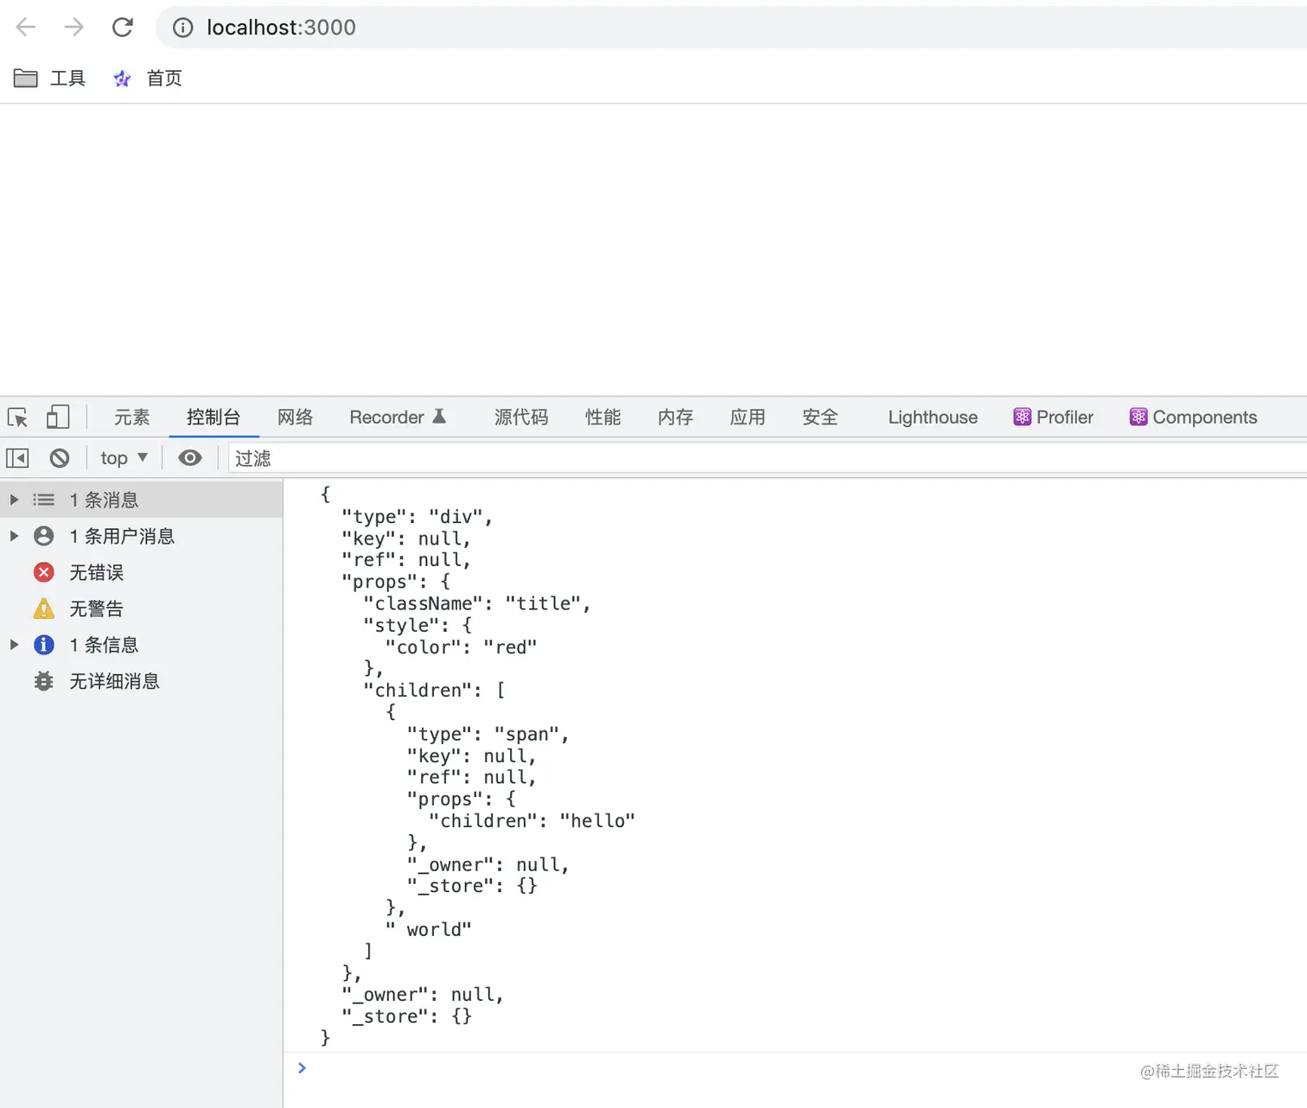The image size is (1307, 1108).
Task: Open the Recorder tab
Action: pos(398,417)
